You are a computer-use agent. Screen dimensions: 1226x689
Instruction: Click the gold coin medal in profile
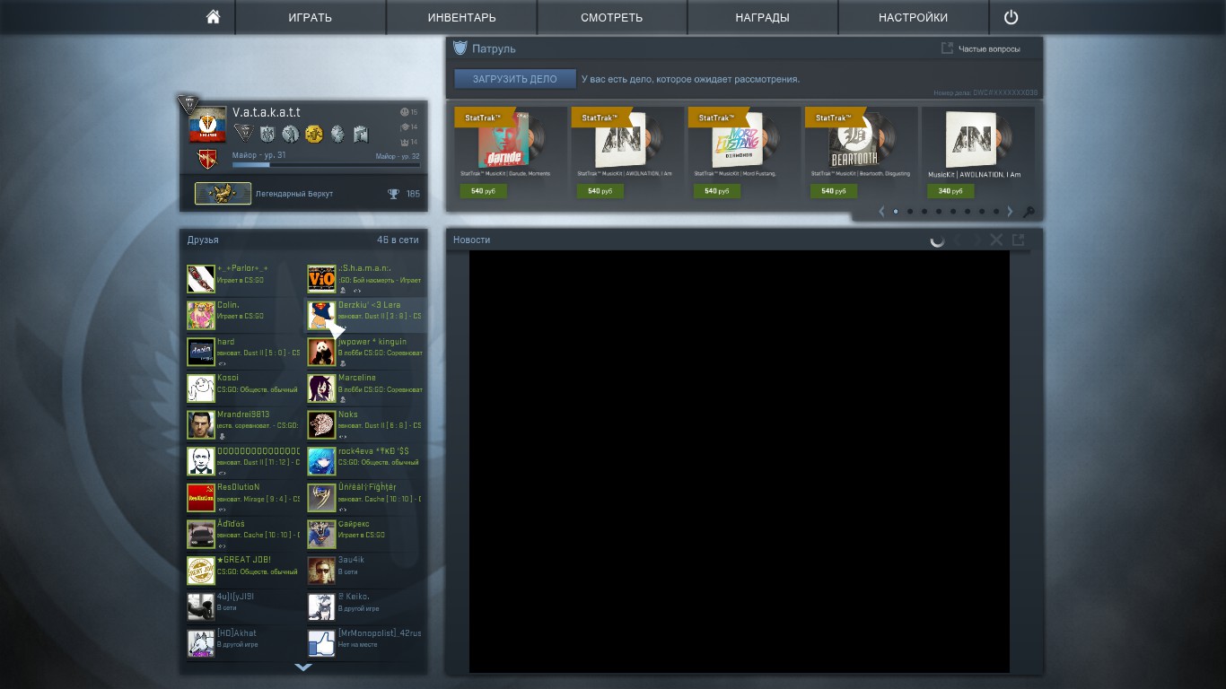(x=313, y=135)
